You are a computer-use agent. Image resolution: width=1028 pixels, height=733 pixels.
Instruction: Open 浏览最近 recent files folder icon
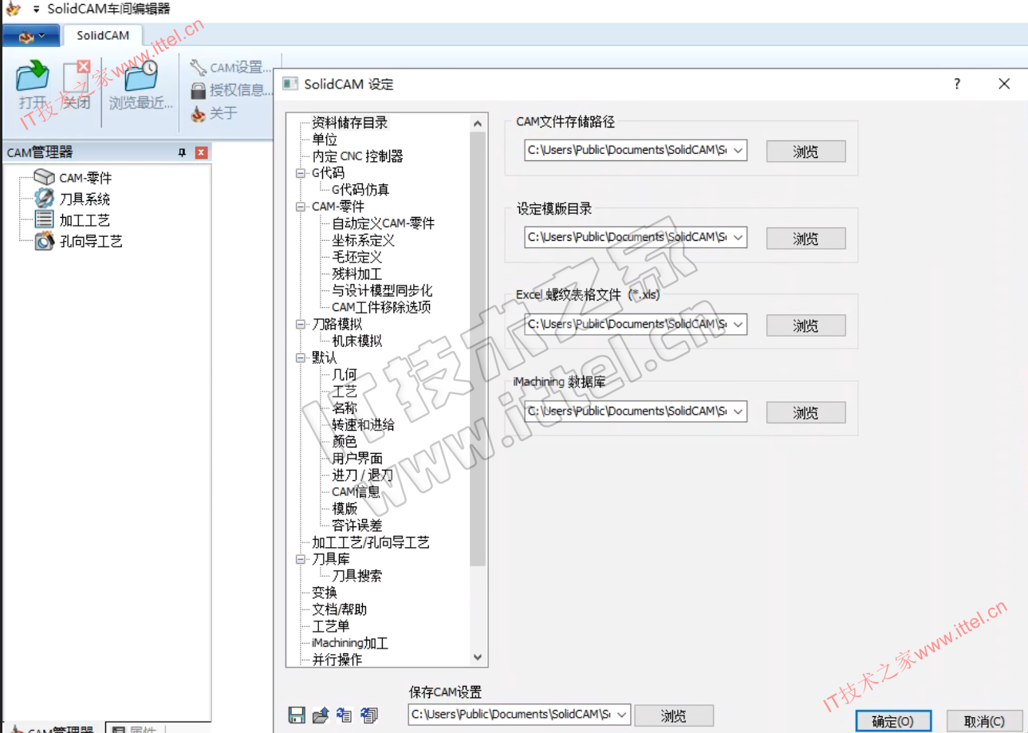(141, 77)
